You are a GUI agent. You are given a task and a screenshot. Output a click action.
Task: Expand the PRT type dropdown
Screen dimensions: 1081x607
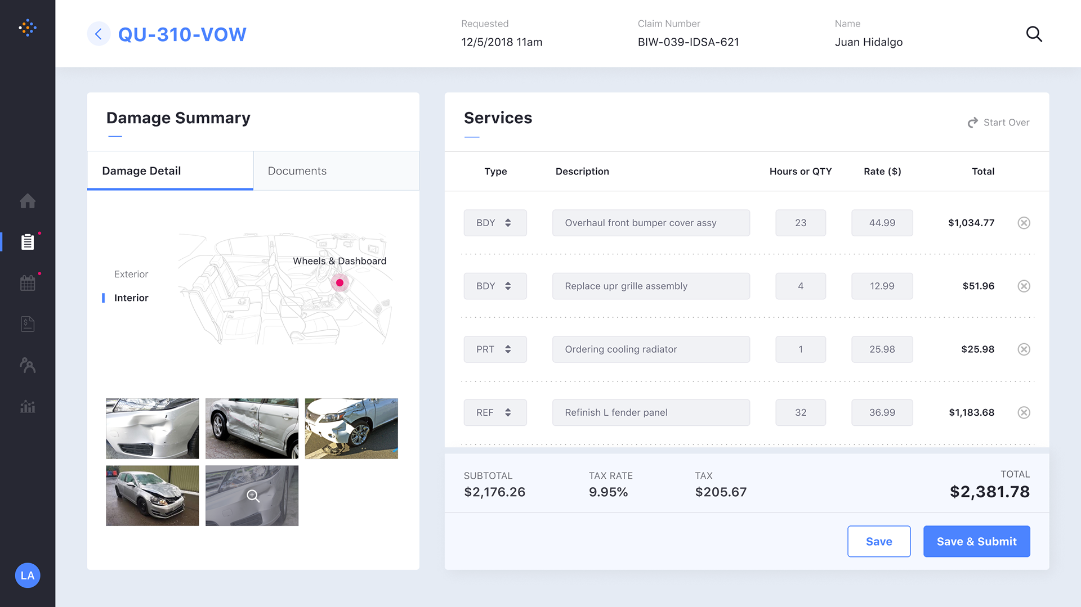(x=495, y=349)
